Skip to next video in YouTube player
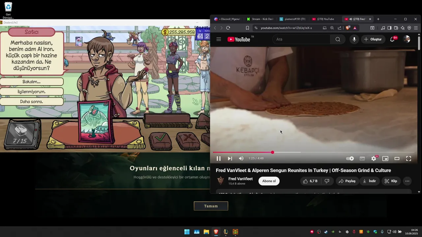Viewport: 422px width, 237px height. [230, 158]
